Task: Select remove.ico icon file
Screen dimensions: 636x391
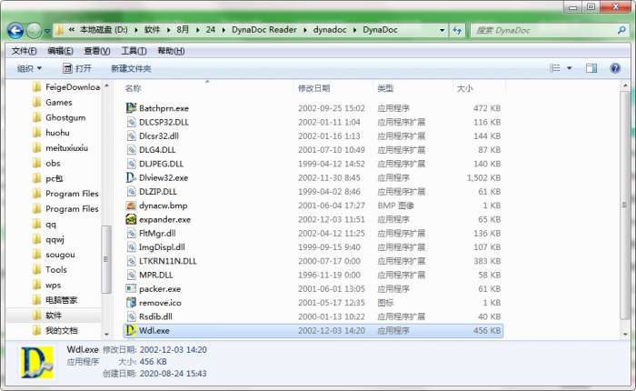Action: (131, 303)
